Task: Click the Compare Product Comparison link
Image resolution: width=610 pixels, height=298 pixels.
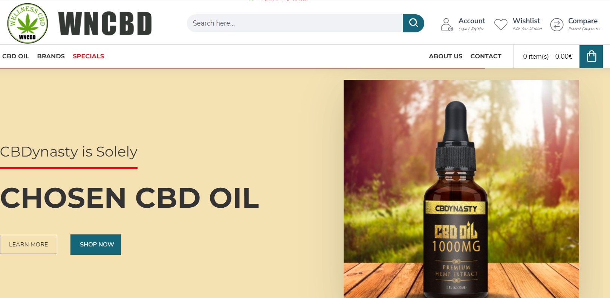Action: pyautogui.click(x=584, y=24)
